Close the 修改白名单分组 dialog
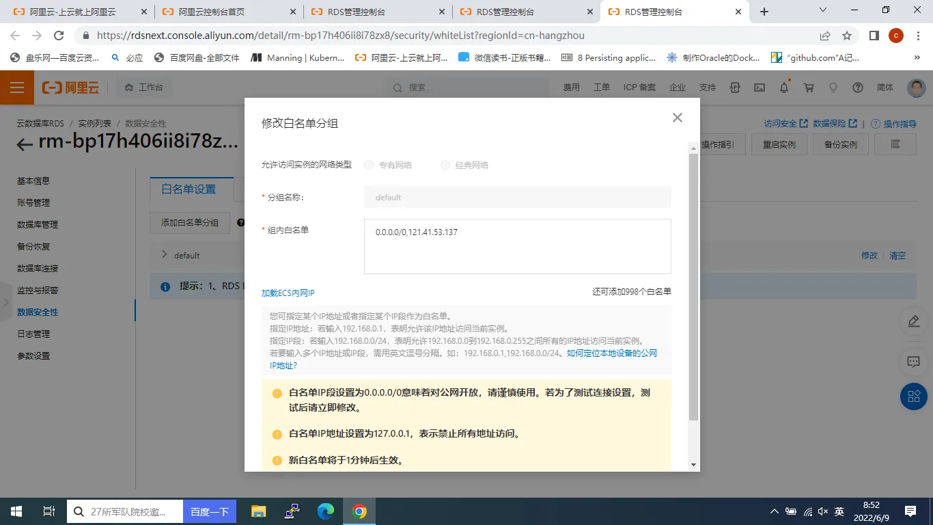This screenshot has height=525, width=933. click(677, 118)
